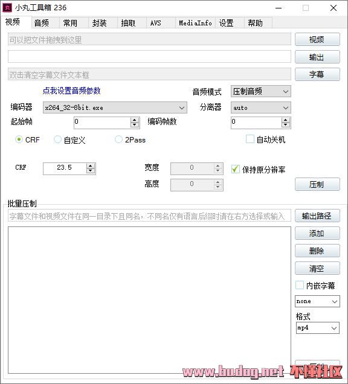Click inside the batch file list box

tap(149, 300)
